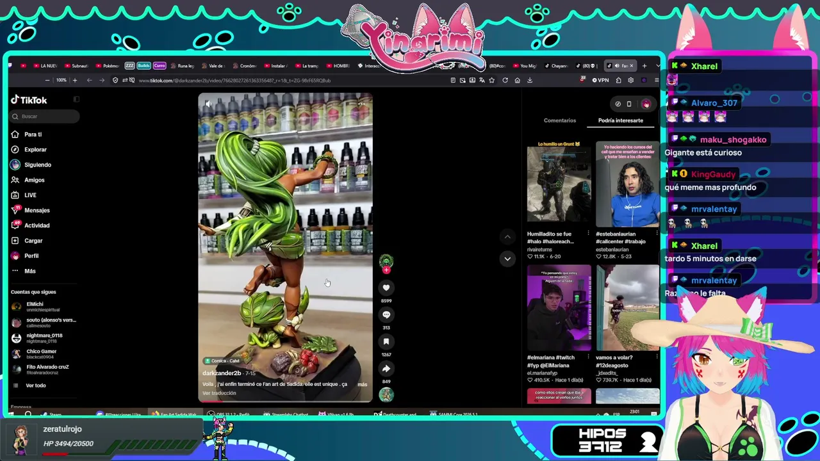Focus the Buscar search field
This screenshot has width=820, height=461.
click(45, 116)
